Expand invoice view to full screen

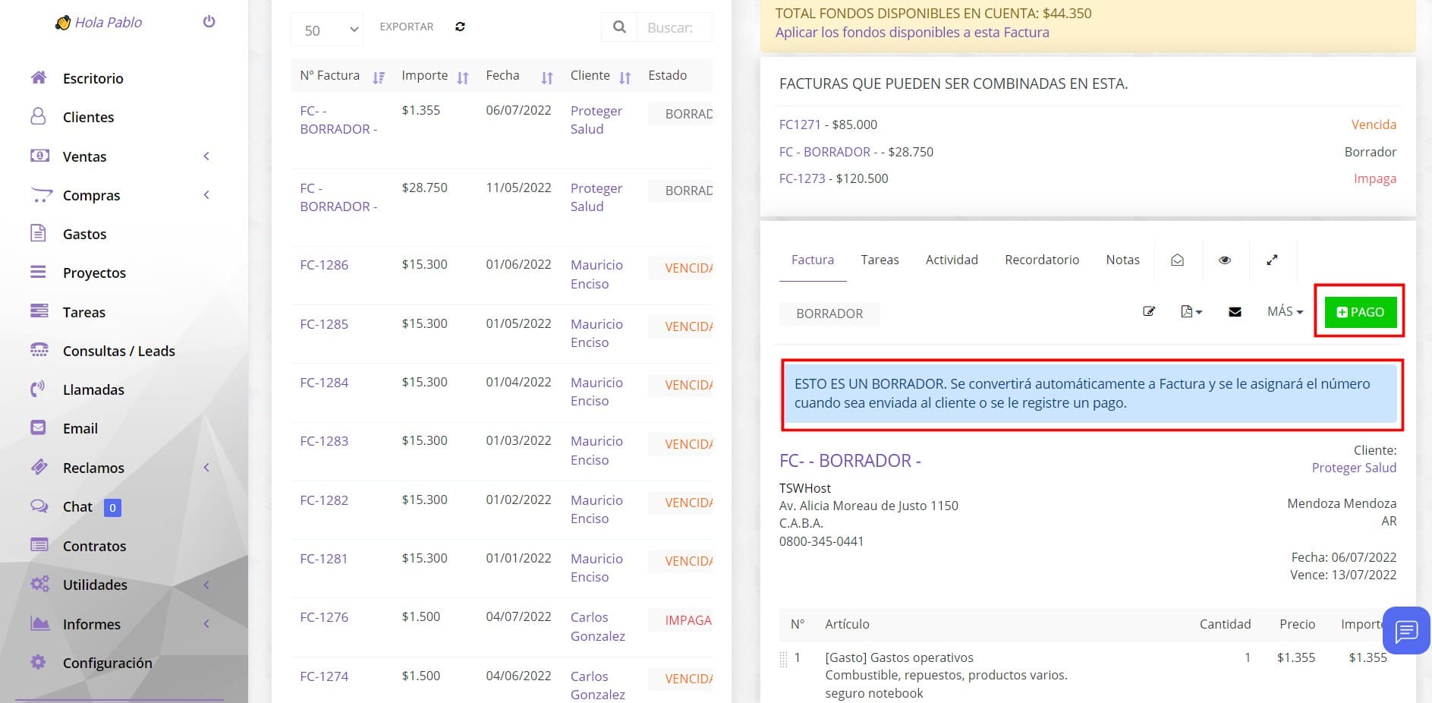1272,260
